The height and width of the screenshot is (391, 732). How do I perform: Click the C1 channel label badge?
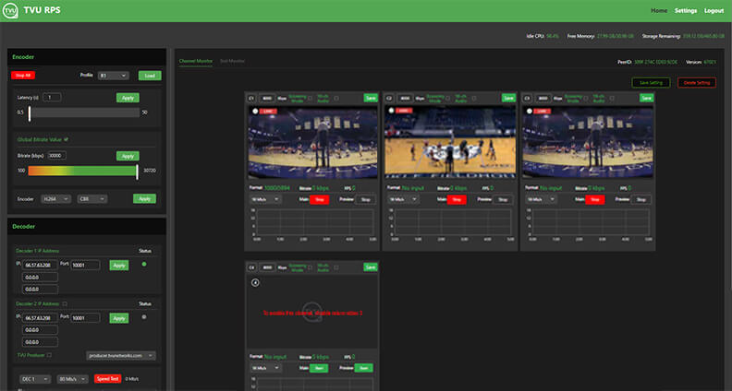(x=251, y=99)
